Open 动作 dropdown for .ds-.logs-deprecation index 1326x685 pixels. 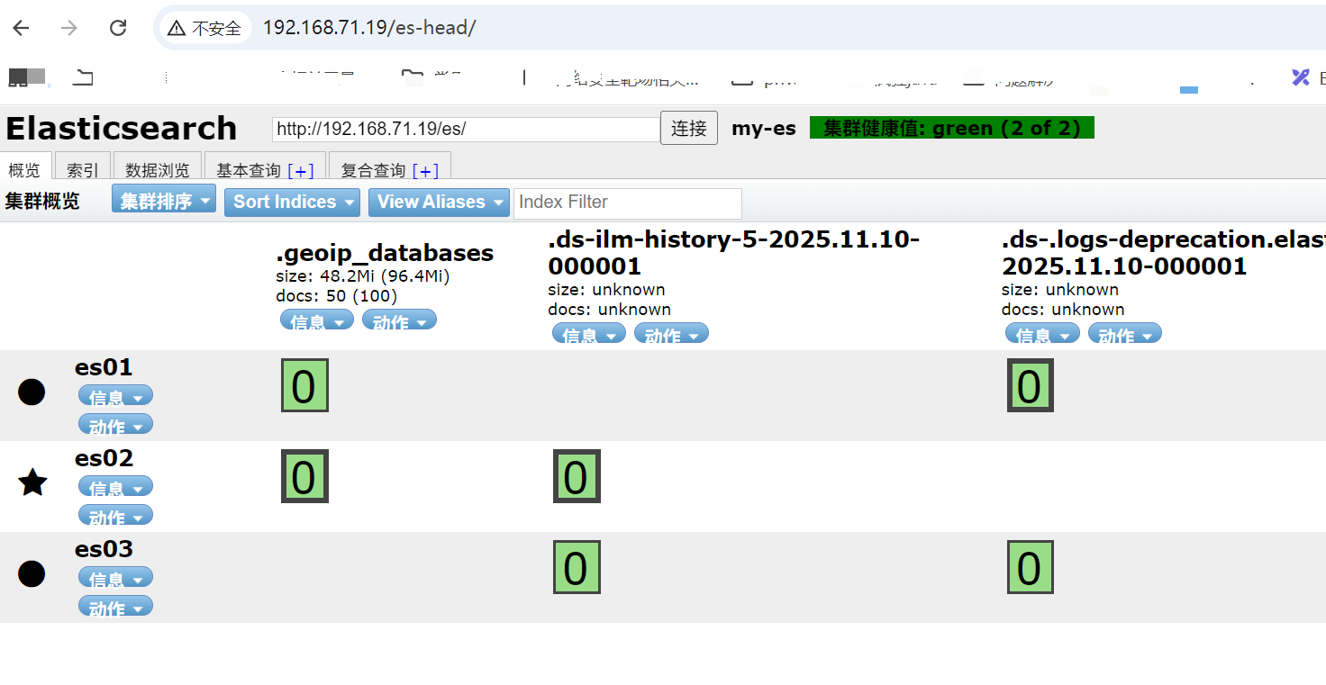(x=1125, y=334)
